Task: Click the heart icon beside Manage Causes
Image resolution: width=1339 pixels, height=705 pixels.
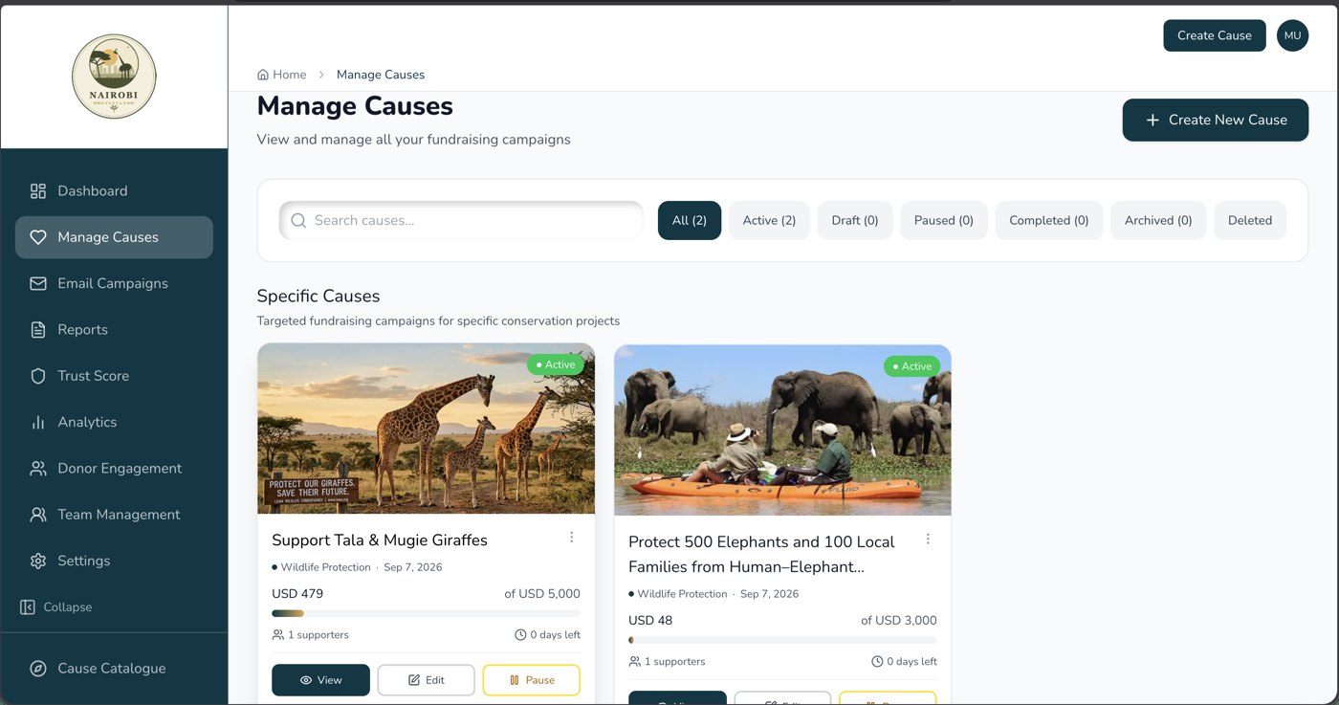Action: click(x=38, y=237)
